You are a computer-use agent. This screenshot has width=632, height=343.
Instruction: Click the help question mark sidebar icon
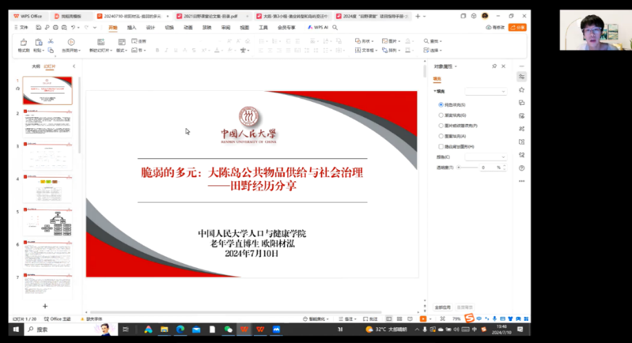click(x=522, y=168)
